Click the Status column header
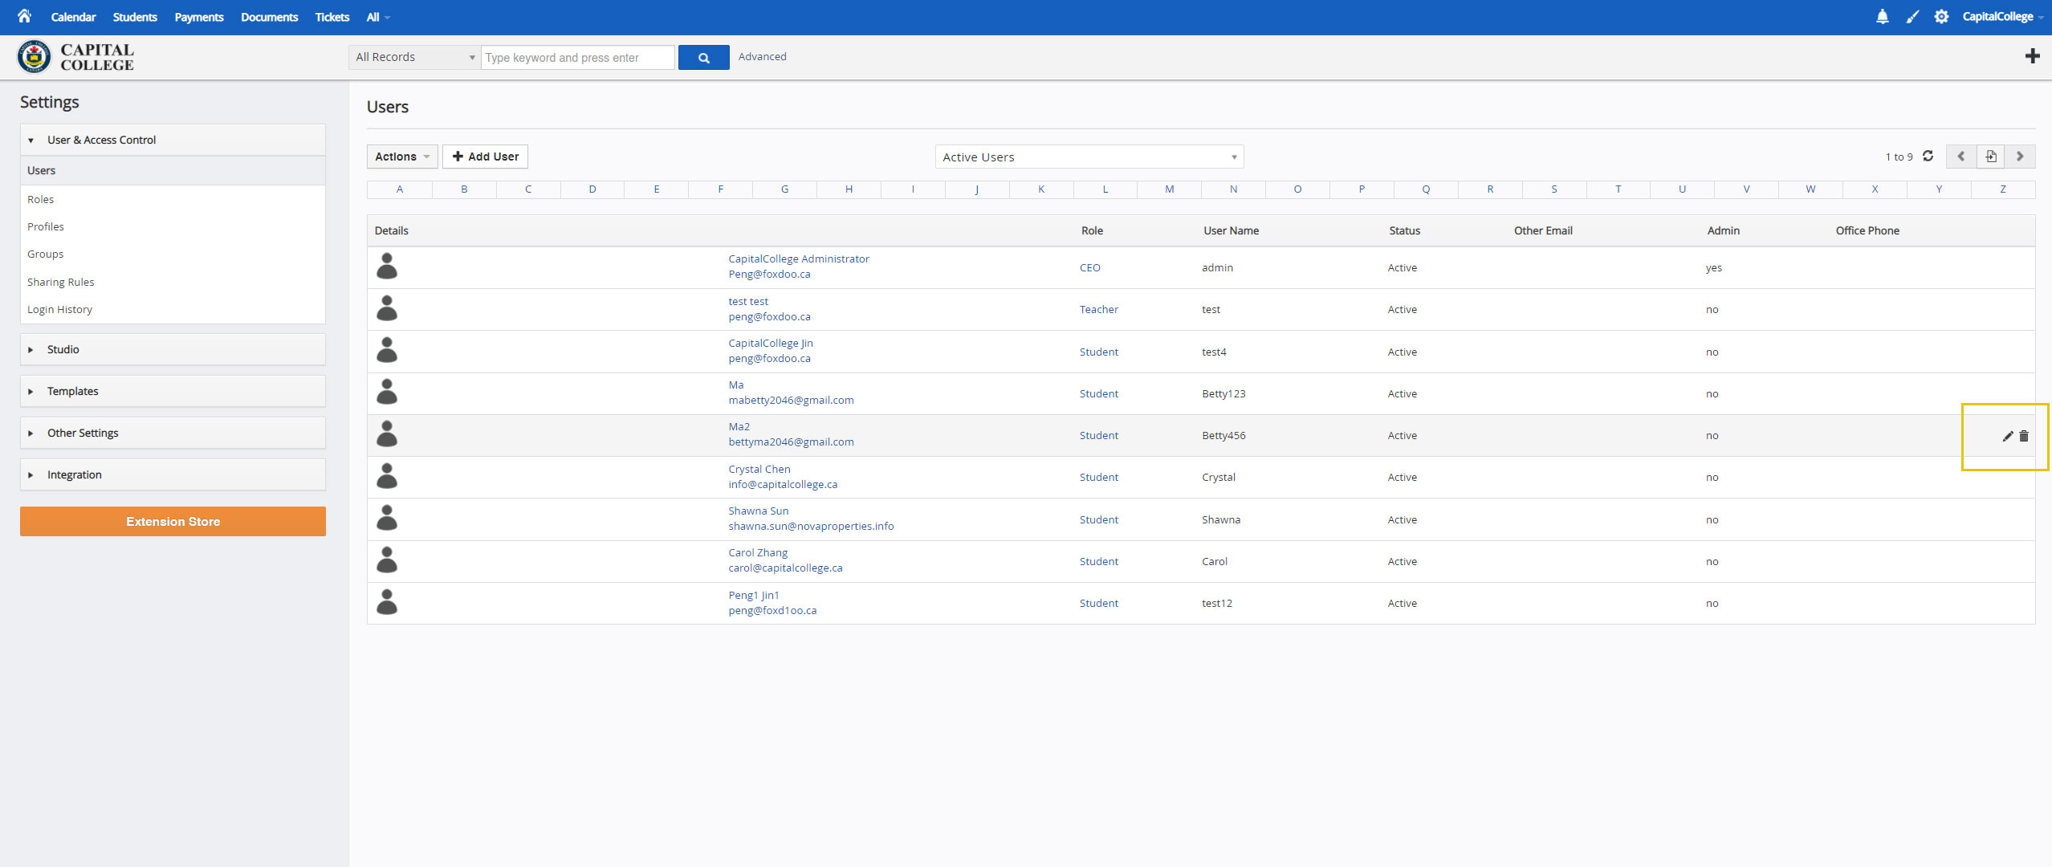This screenshot has width=2052, height=867. [1404, 230]
